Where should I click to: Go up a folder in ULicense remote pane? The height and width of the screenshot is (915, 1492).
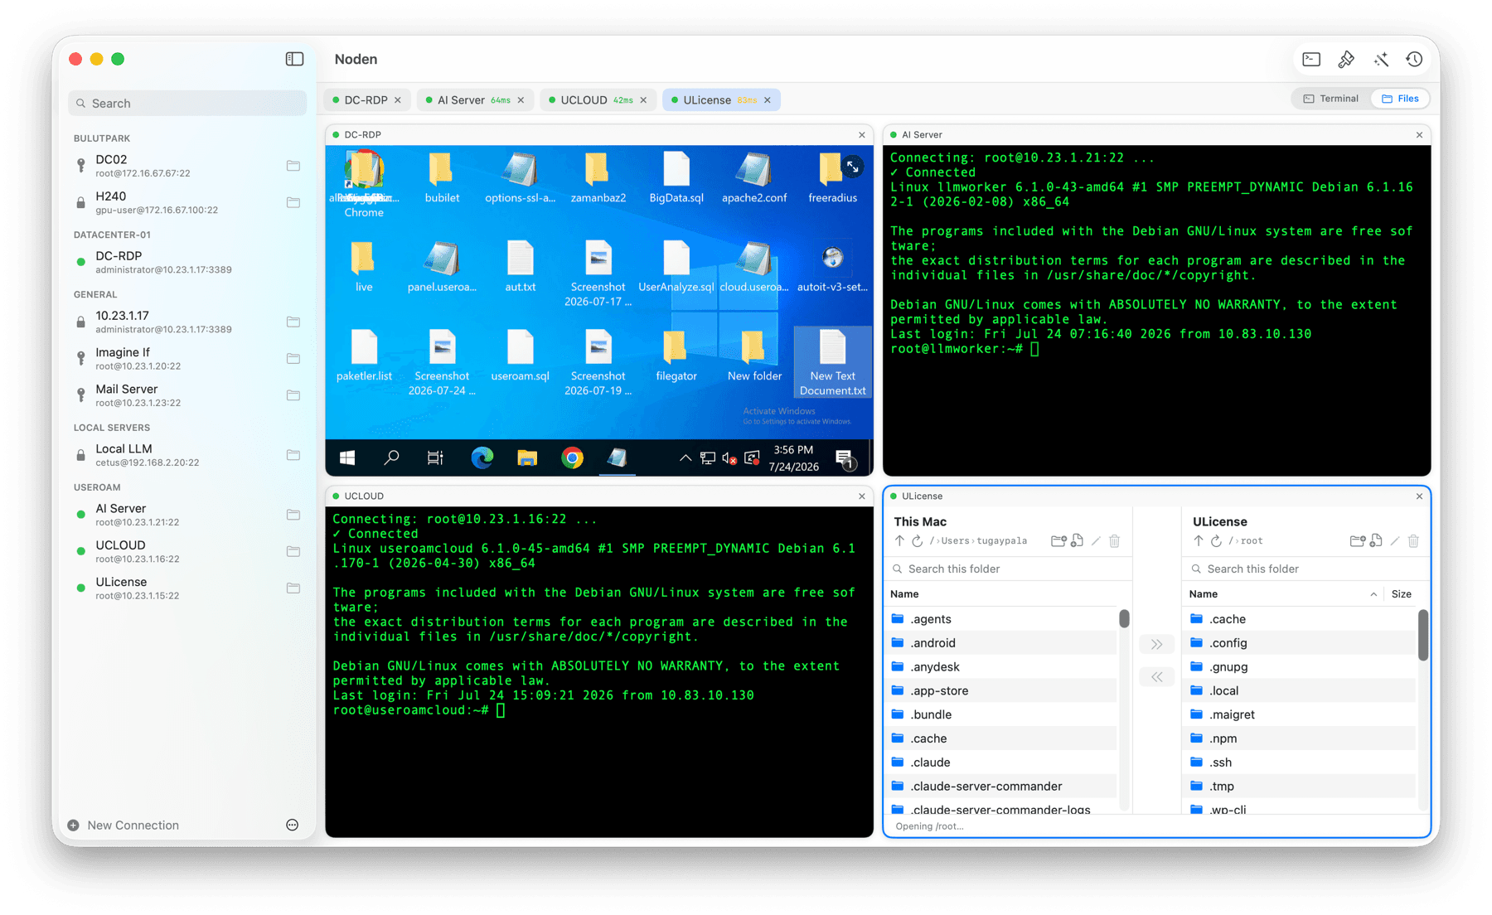[x=1198, y=541]
